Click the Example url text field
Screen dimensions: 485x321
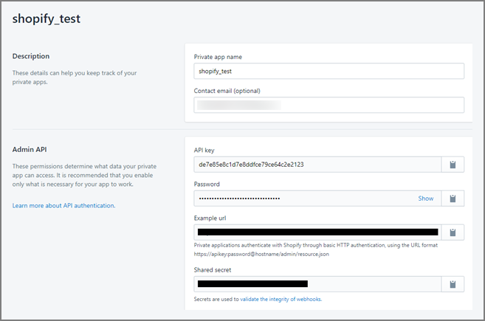[x=317, y=232]
